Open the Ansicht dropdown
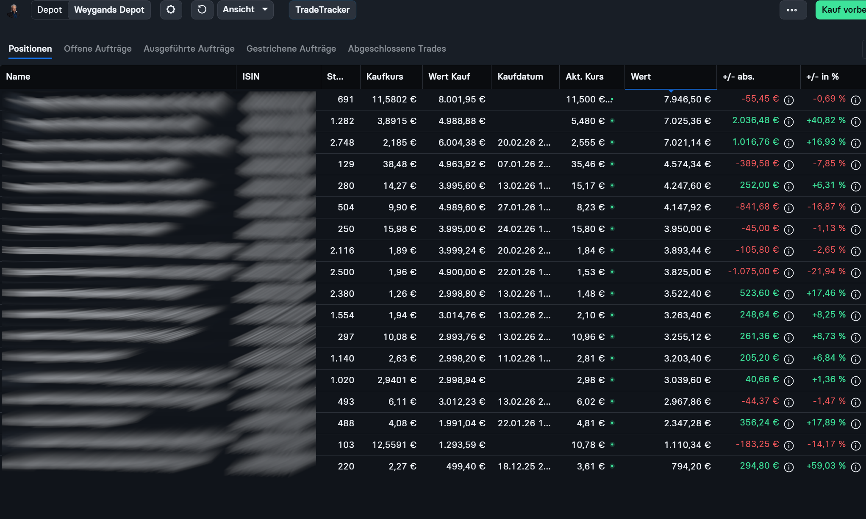Image resolution: width=866 pixels, height=519 pixels. pyautogui.click(x=245, y=10)
